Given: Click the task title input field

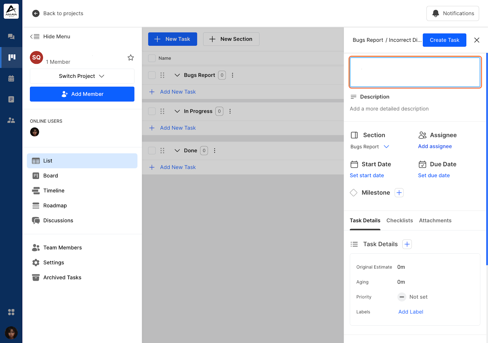Looking at the screenshot, I should pyautogui.click(x=415, y=72).
